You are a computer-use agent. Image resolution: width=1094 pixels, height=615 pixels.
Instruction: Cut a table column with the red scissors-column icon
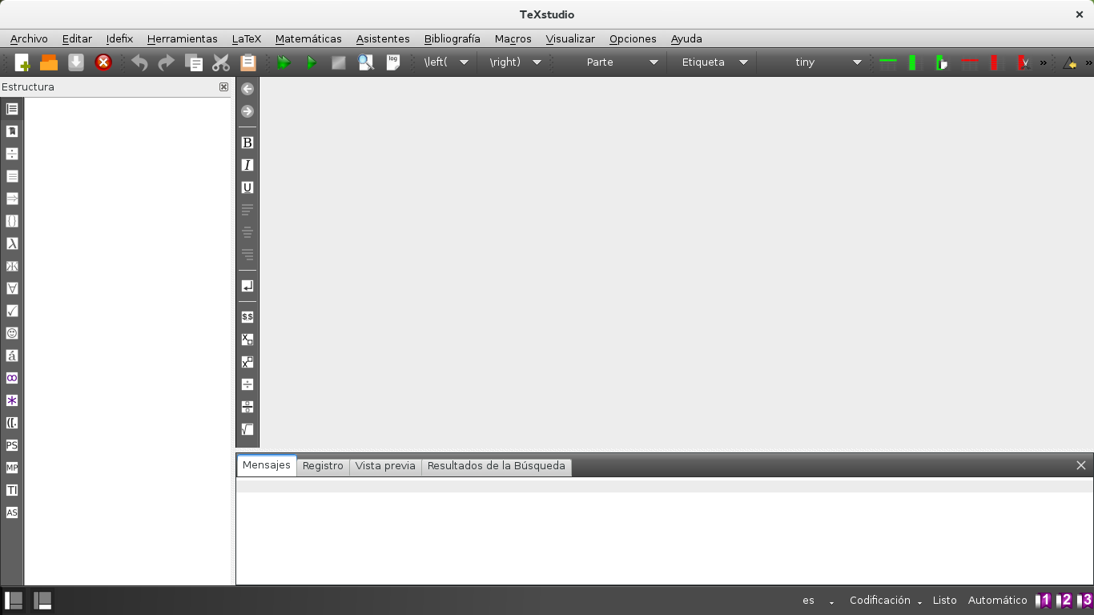click(1024, 62)
